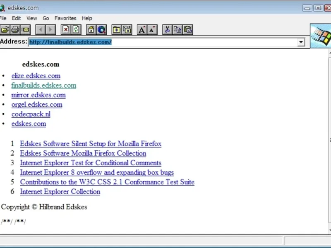Click the Open file toolbar icon

tap(5, 29)
